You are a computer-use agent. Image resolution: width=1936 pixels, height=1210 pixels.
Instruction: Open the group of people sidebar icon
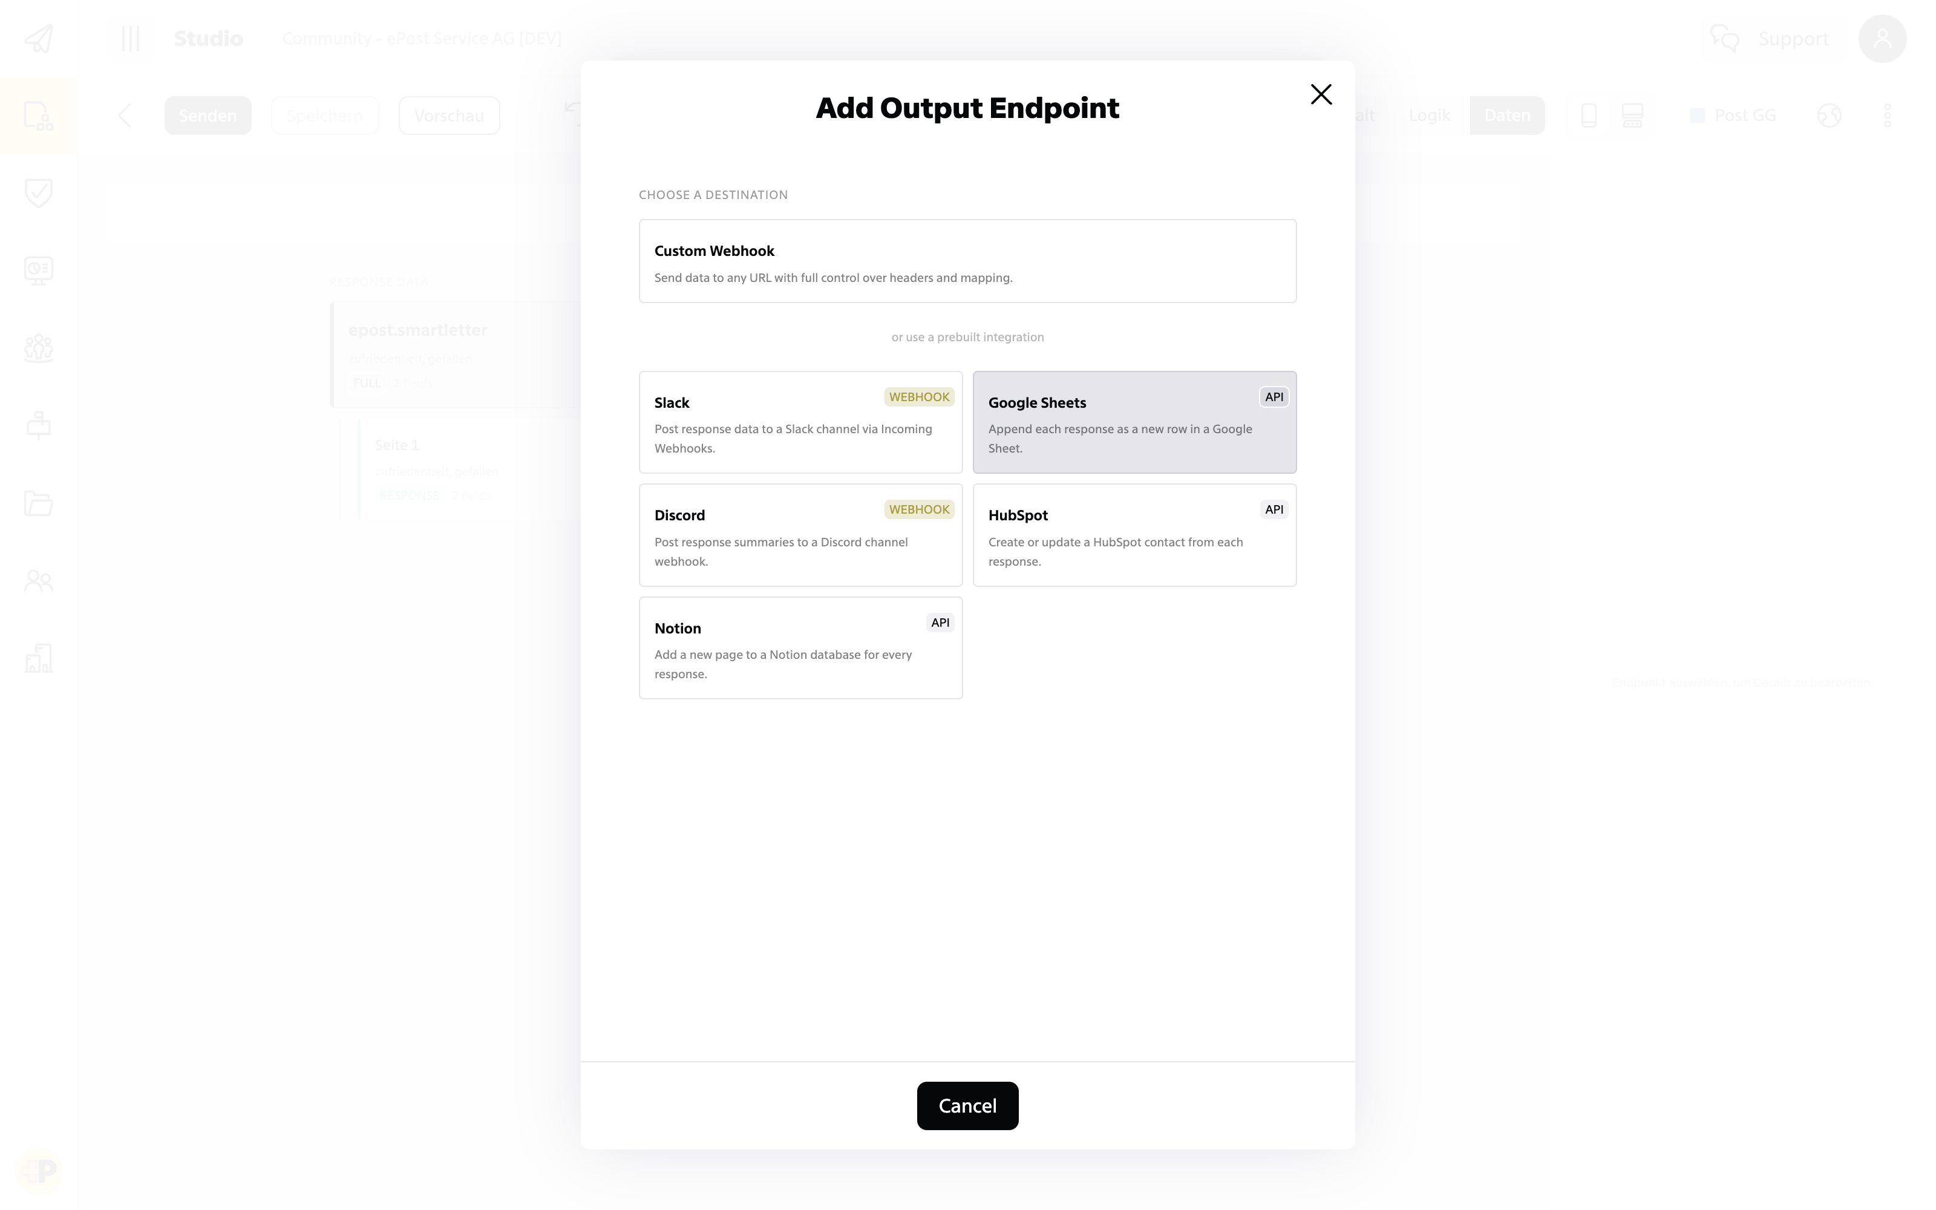[38, 348]
